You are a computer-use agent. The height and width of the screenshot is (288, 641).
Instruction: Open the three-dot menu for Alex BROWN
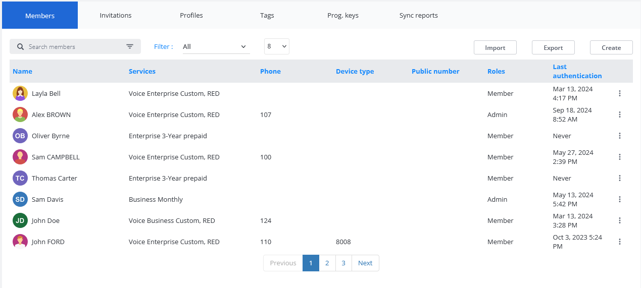tap(620, 114)
